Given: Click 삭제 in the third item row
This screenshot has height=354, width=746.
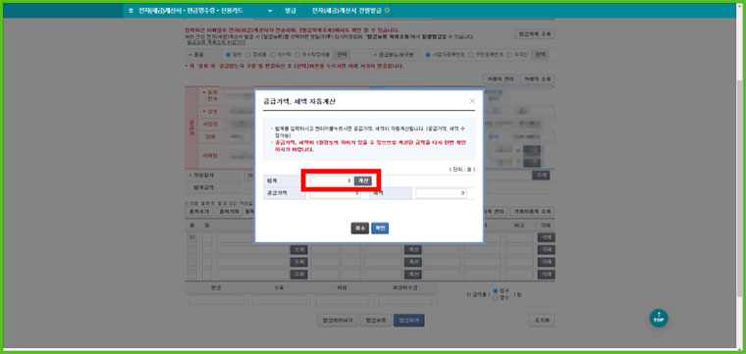Looking at the screenshot, I should coord(546,262).
